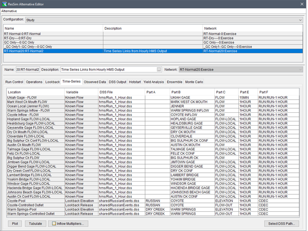Open the Hotstart tab
The height and width of the screenshot is (231, 308).
135,82
